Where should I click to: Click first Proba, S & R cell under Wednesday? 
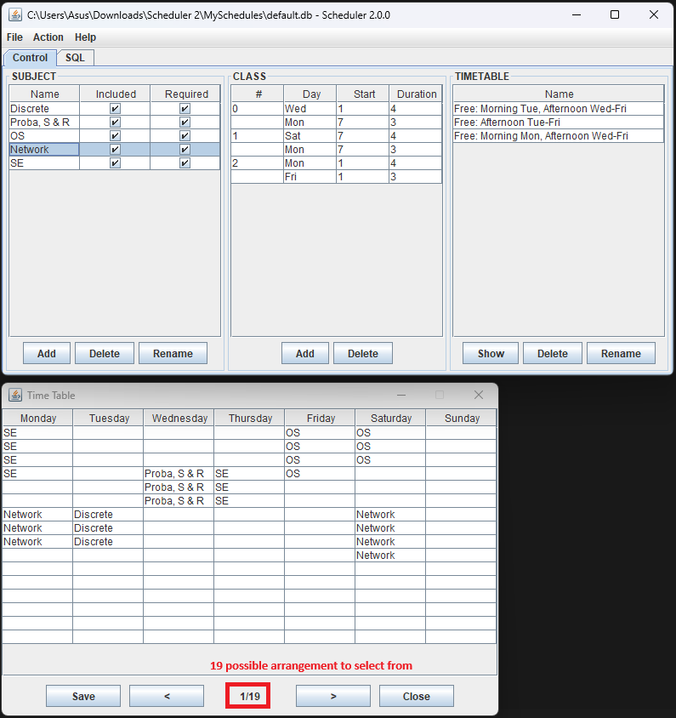(x=179, y=474)
